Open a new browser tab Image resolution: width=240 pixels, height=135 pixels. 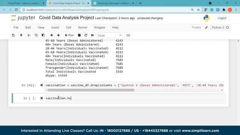(140, 3)
